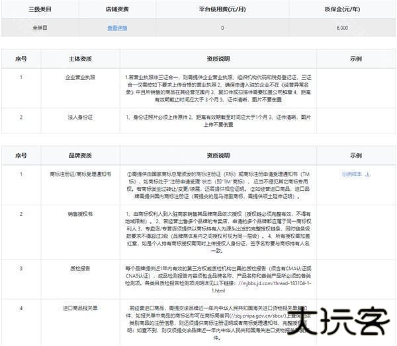
Task: Open the 示例样本 sample link
Action: click(352, 174)
